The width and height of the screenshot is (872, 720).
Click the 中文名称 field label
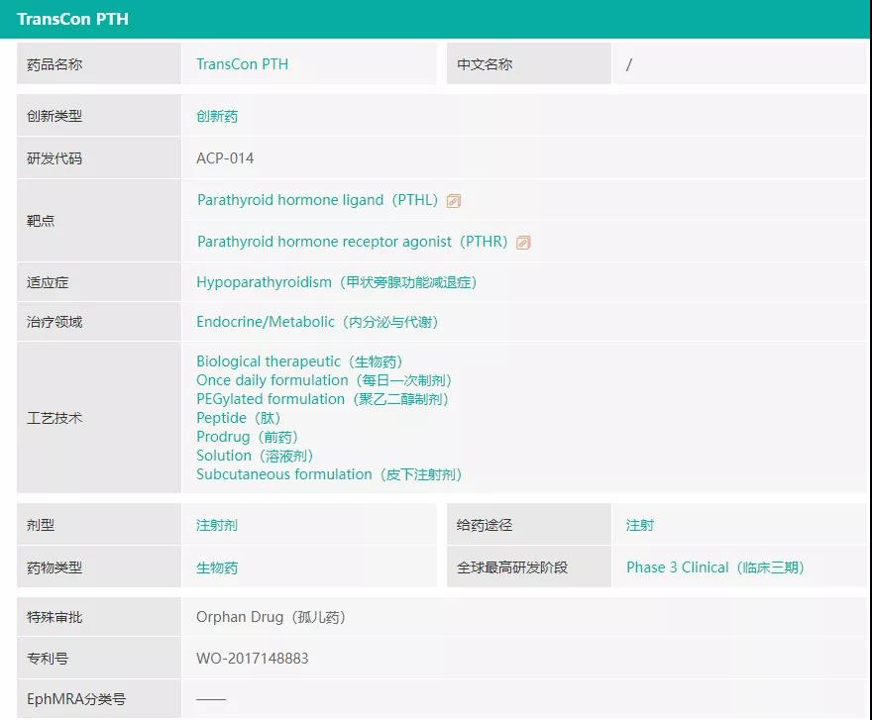click(485, 64)
